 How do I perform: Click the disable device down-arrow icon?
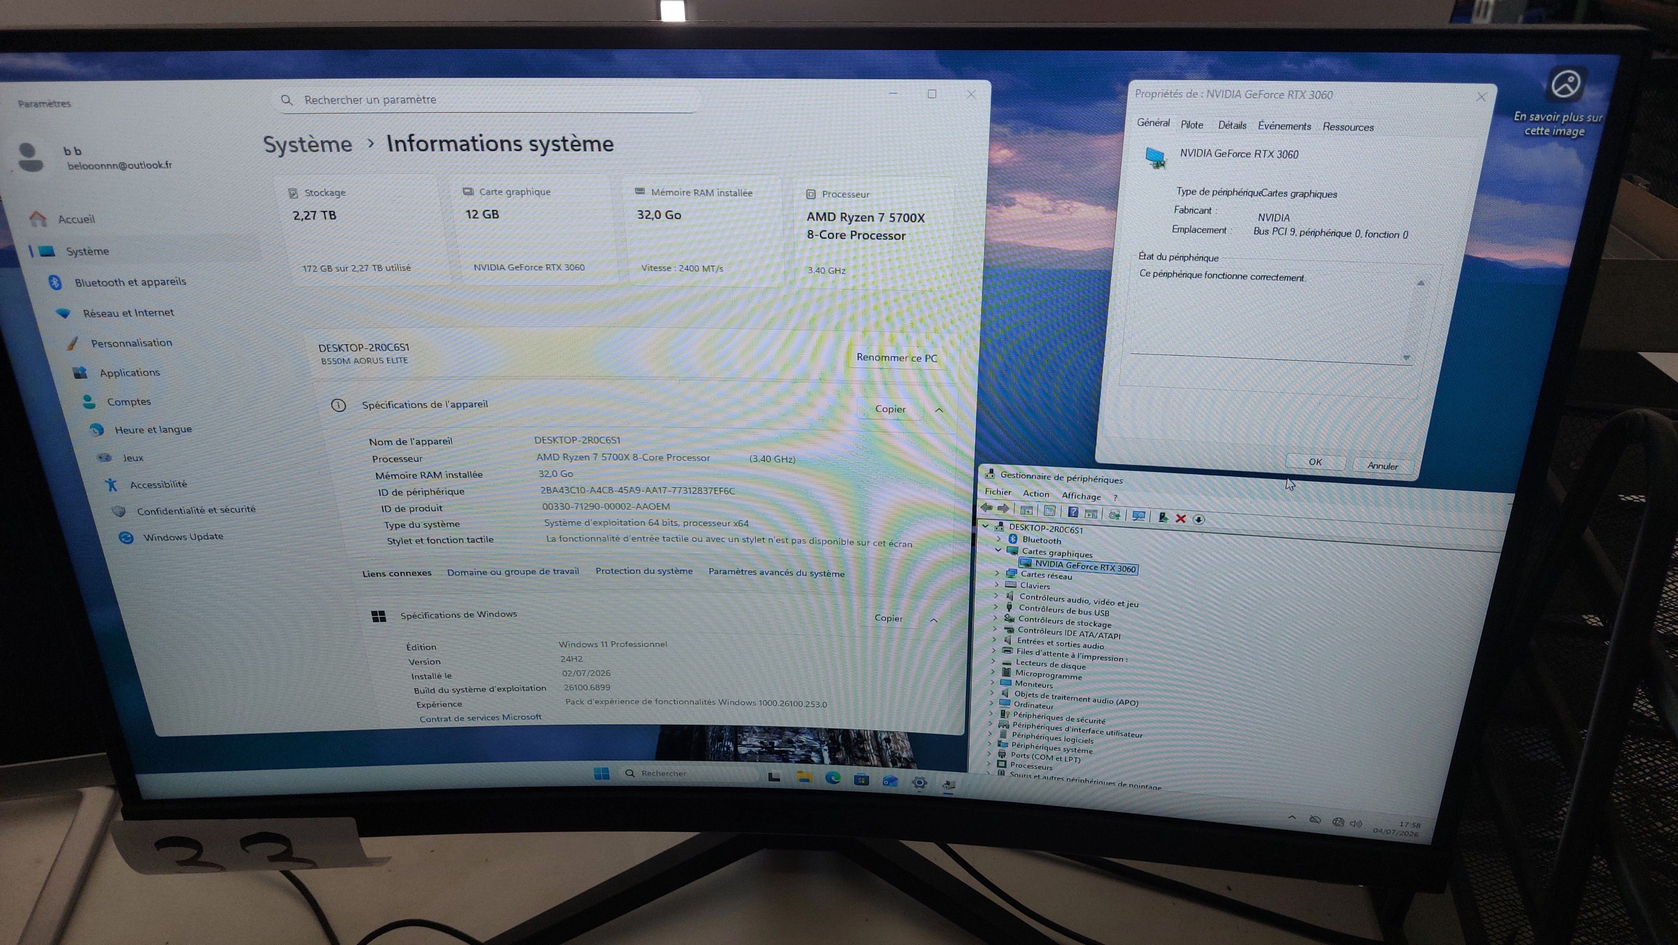[1198, 519]
